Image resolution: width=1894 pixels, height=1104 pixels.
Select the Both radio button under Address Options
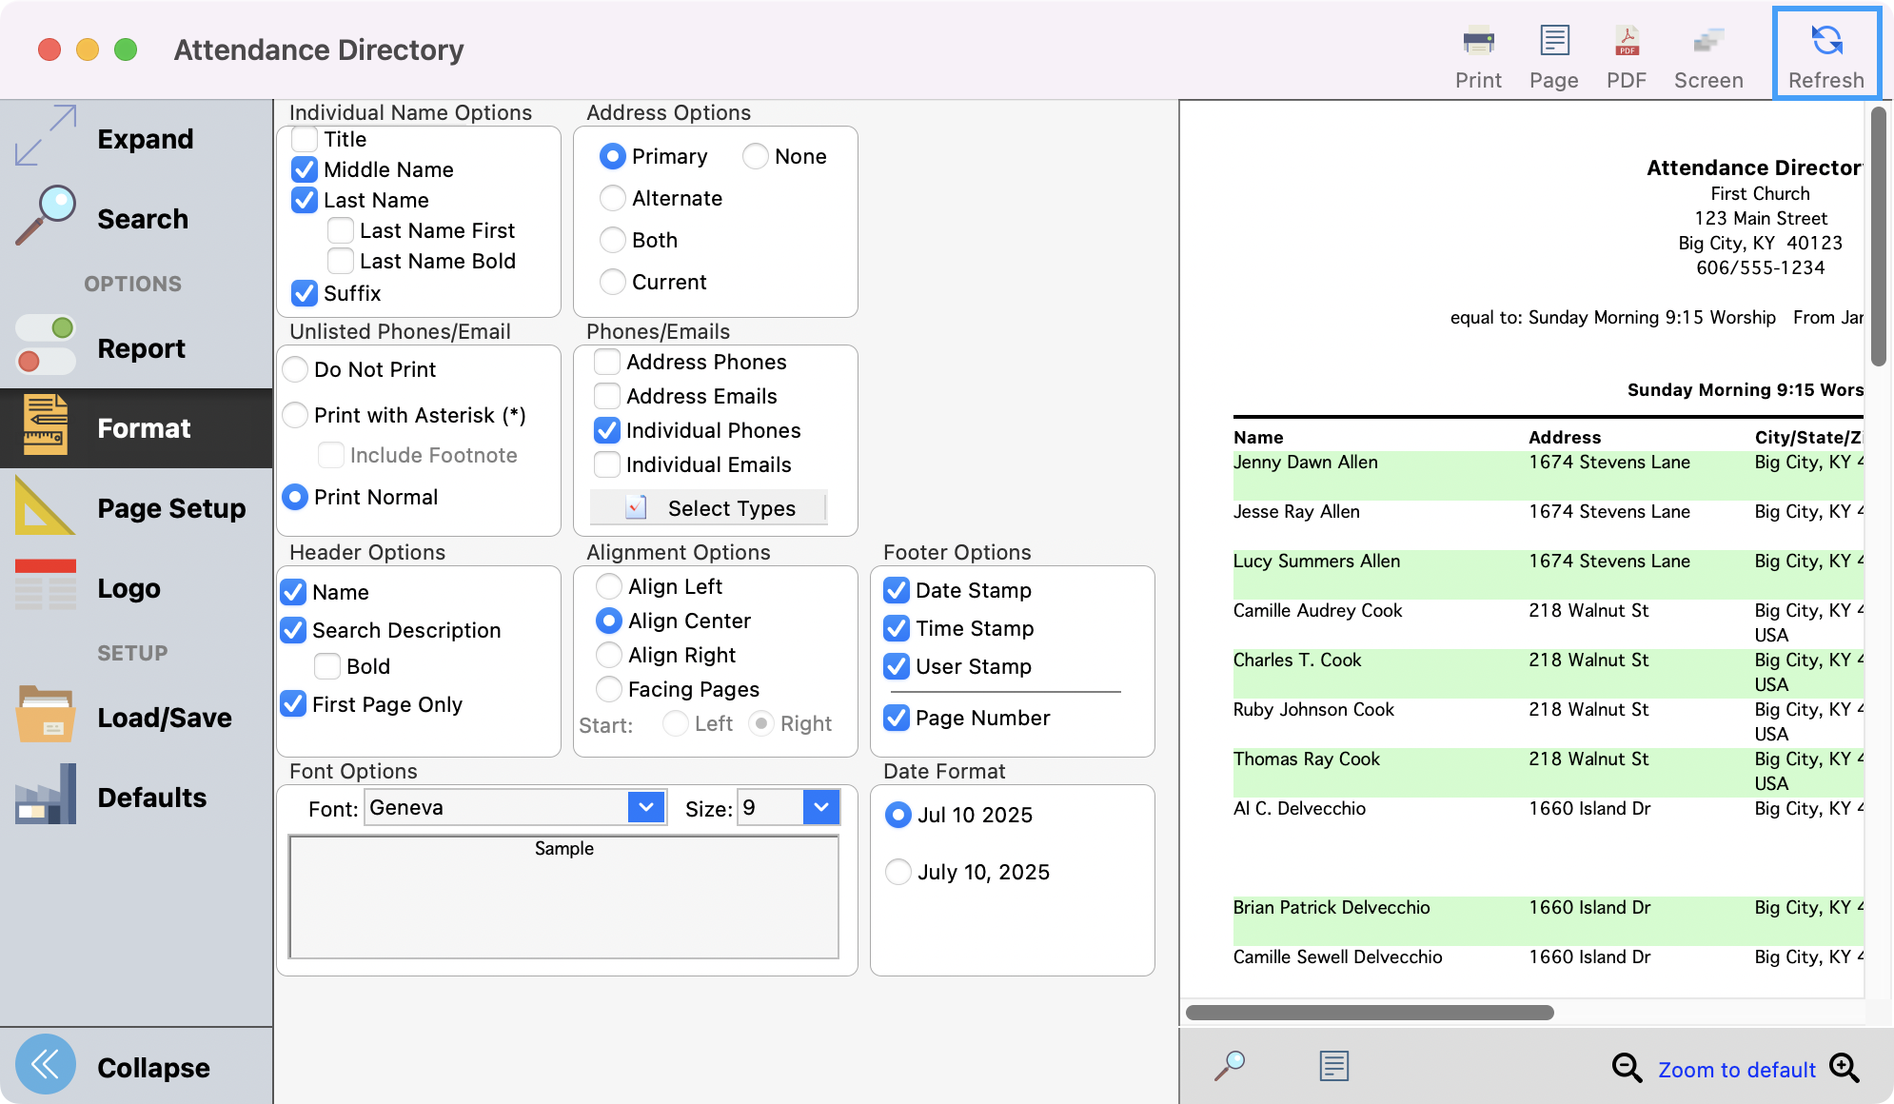pyautogui.click(x=612, y=240)
